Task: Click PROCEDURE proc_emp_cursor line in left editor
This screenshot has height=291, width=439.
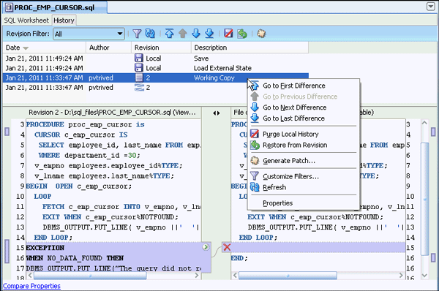Action: pos(86,124)
